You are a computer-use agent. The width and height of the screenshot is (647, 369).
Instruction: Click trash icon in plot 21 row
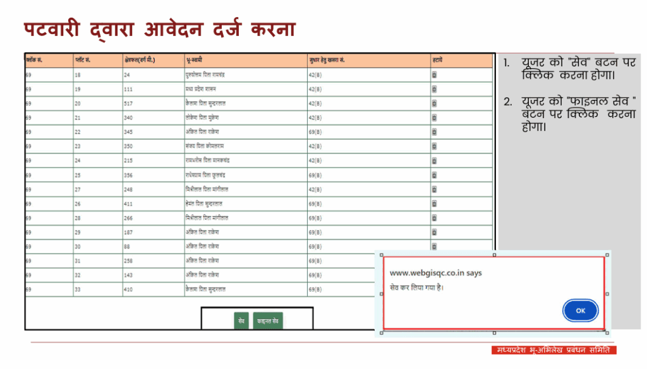pos(434,118)
